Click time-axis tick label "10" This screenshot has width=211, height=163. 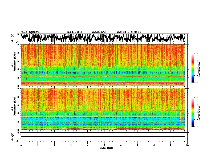tap(187, 145)
